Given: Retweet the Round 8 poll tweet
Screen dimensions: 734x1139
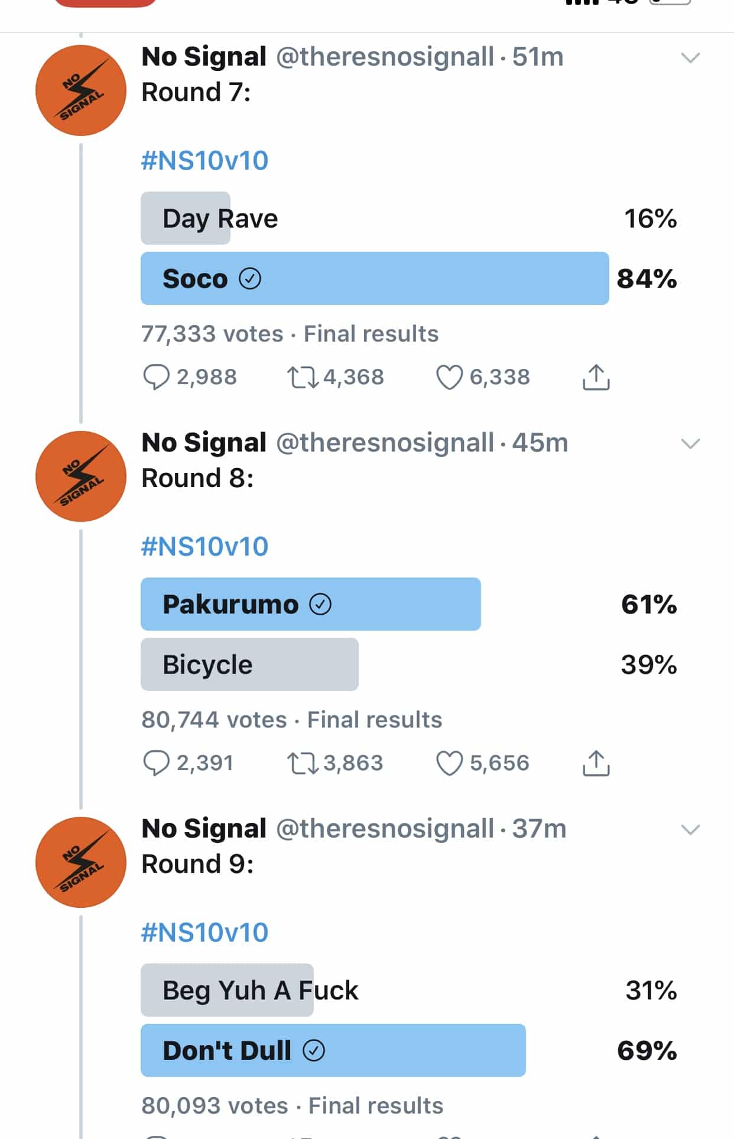Looking at the screenshot, I should (303, 763).
